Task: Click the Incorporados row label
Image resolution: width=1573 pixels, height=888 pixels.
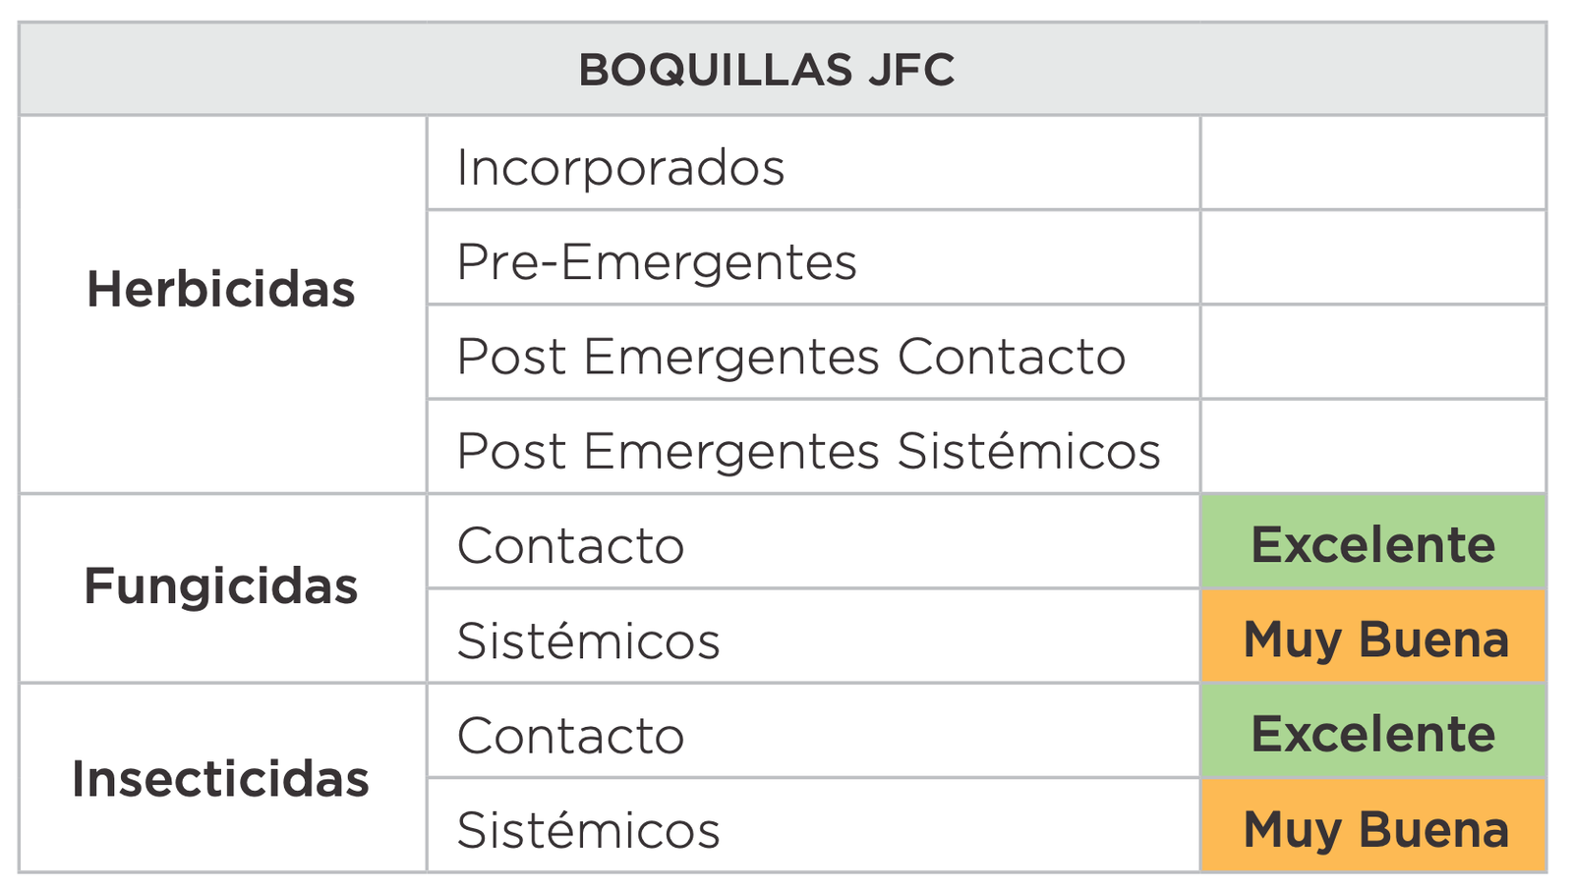Action: pos(620,167)
